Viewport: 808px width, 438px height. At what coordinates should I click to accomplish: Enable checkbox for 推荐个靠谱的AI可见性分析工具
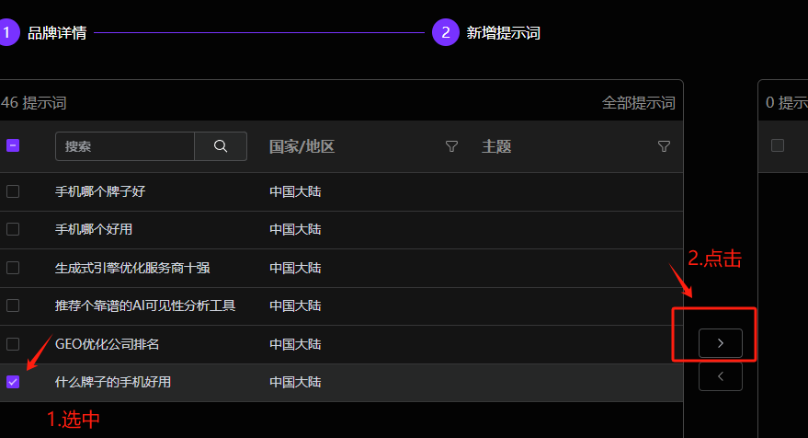(x=13, y=305)
